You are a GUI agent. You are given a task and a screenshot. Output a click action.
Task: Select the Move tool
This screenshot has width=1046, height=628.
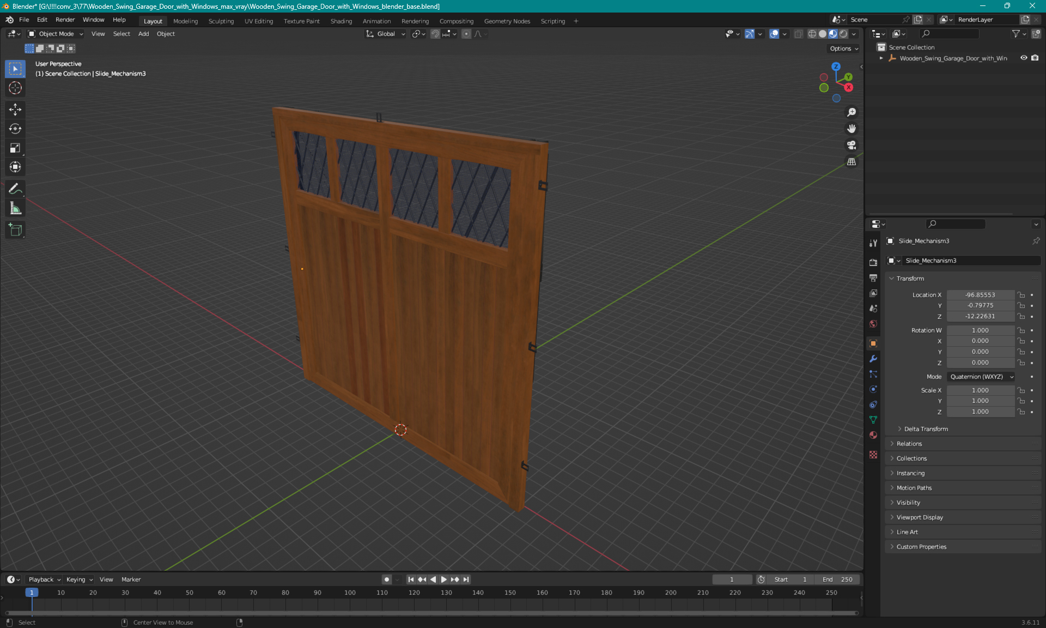coord(15,110)
